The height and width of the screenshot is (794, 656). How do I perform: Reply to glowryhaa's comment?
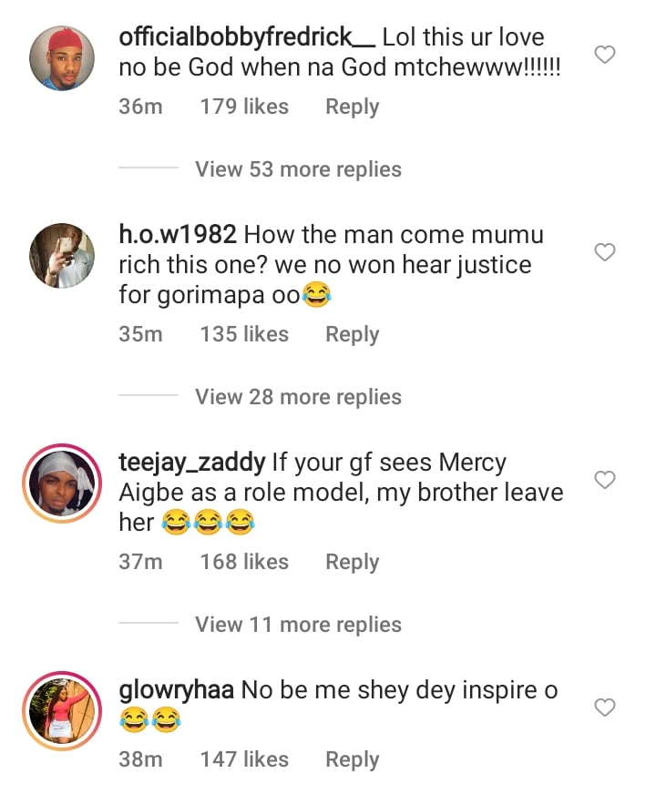352,759
